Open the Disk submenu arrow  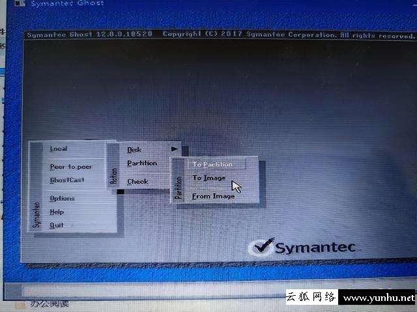coord(174,149)
